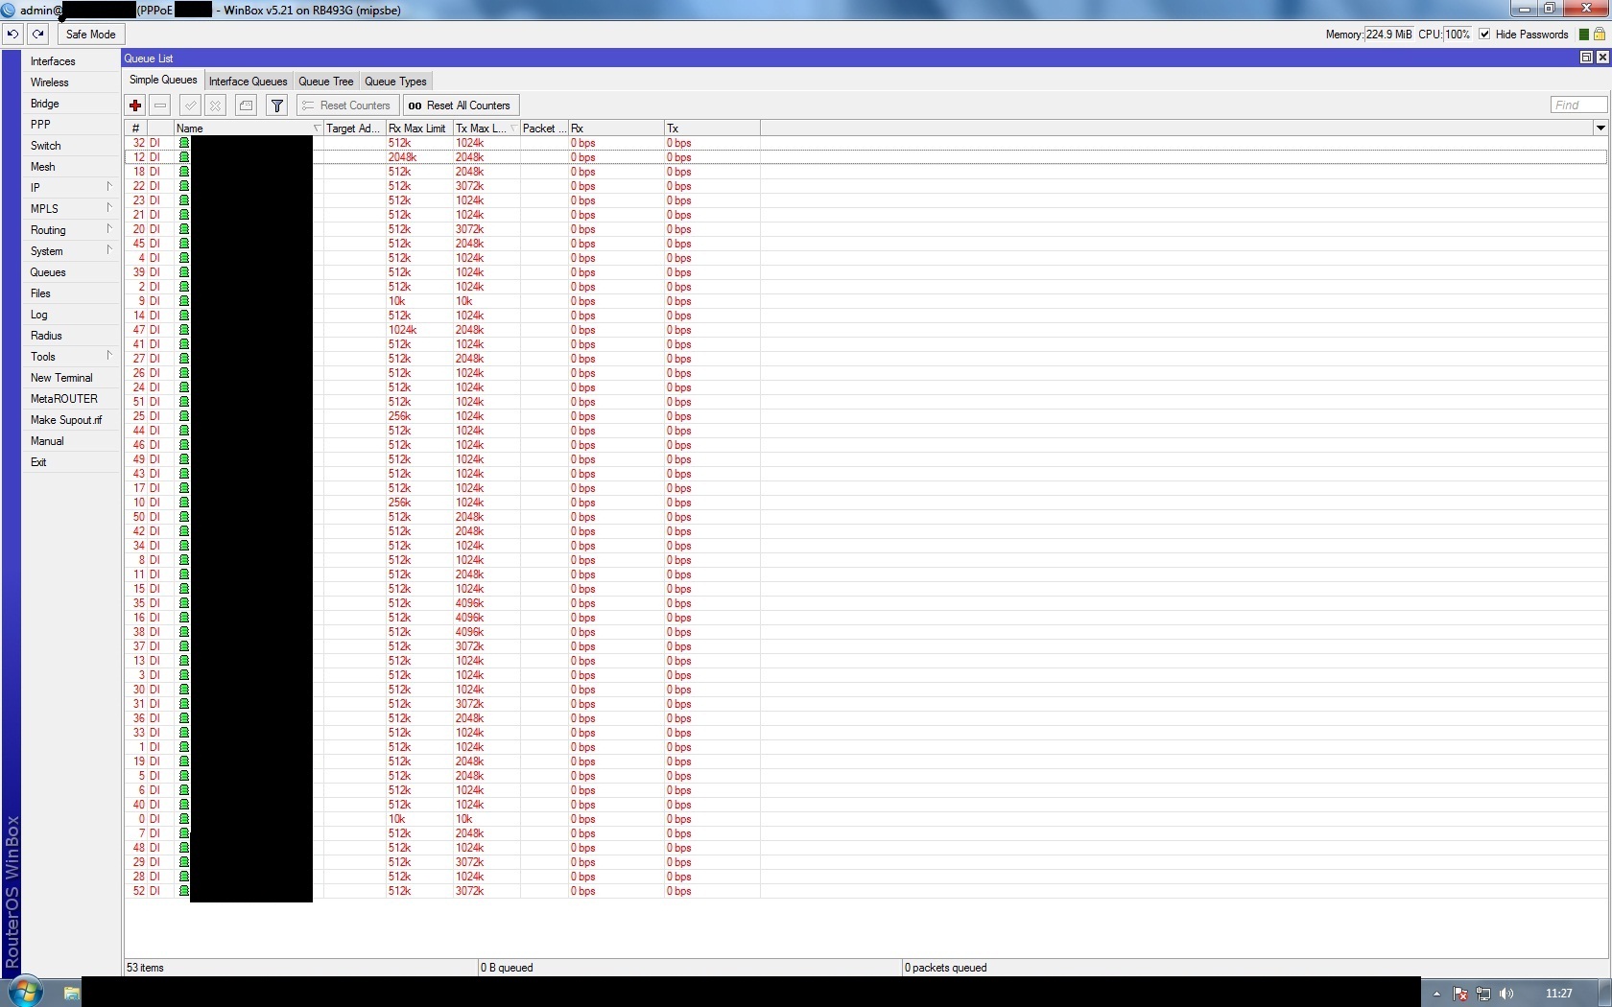Click into the Find search field
Viewport: 1612px width, 1007px height.
pyautogui.click(x=1578, y=105)
